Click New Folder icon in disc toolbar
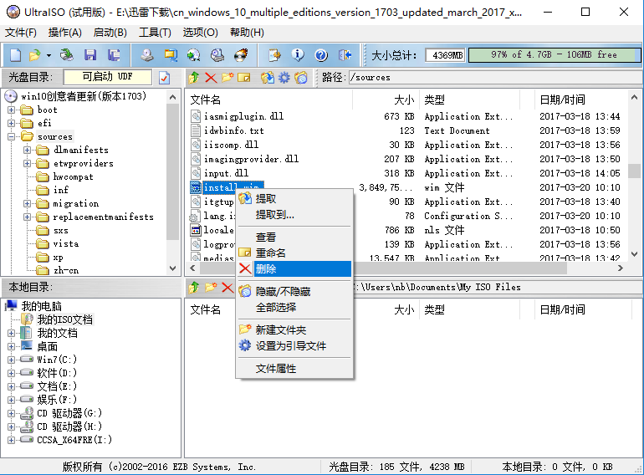Screen dimensions: 644x475 pos(227,77)
